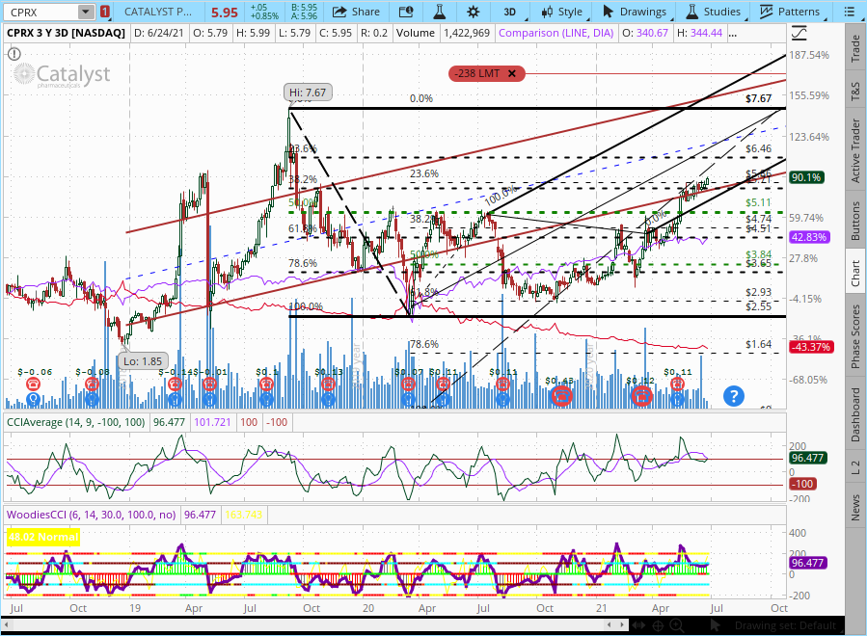The image size is (867, 636).
Task: Open the symbol selector dropdown arrow
Action: click(86, 12)
